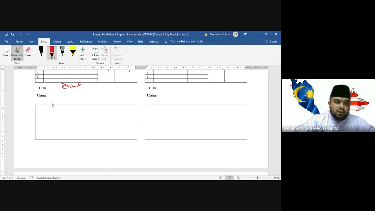This screenshot has width=375, height=211.
Task: Zoom in with the plus button
Action: [270, 178]
